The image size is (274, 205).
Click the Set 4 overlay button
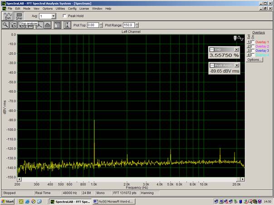[249, 55]
